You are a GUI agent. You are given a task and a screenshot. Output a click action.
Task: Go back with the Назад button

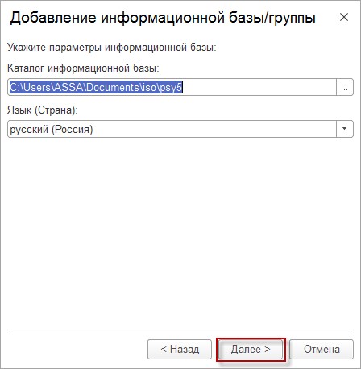point(180,349)
